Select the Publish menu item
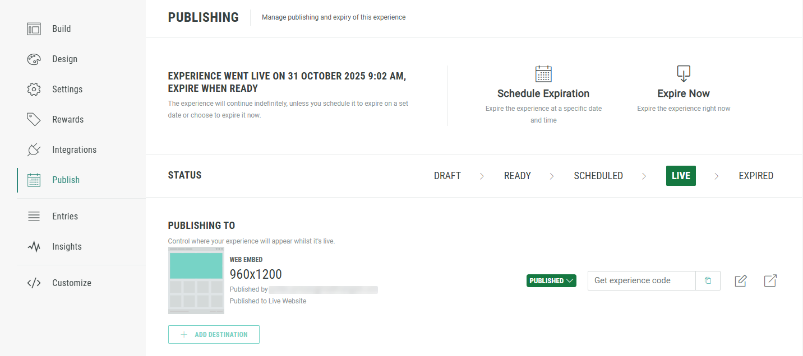Screen dimensions: 803x356 pyautogui.click(x=66, y=180)
